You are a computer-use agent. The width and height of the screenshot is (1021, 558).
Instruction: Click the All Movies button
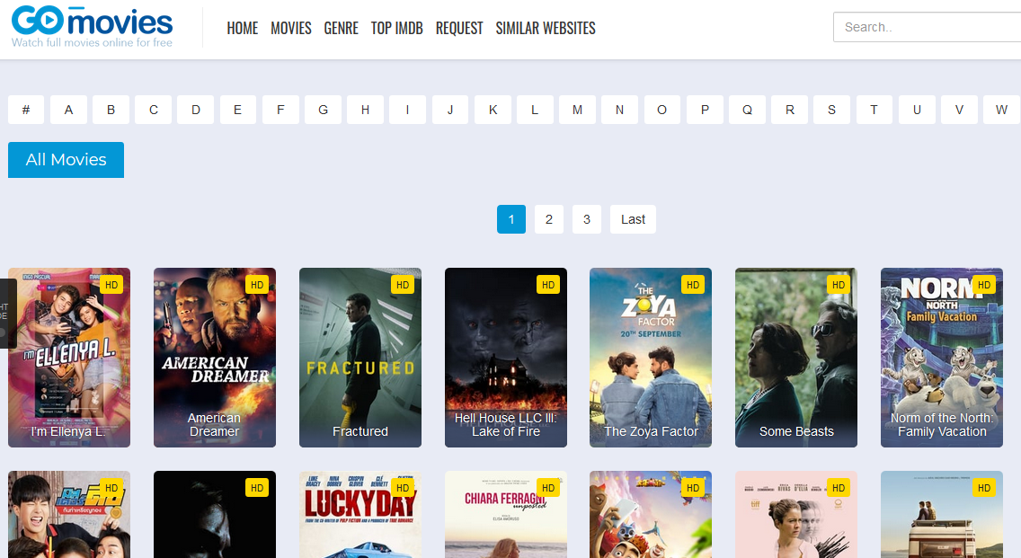coord(66,160)
